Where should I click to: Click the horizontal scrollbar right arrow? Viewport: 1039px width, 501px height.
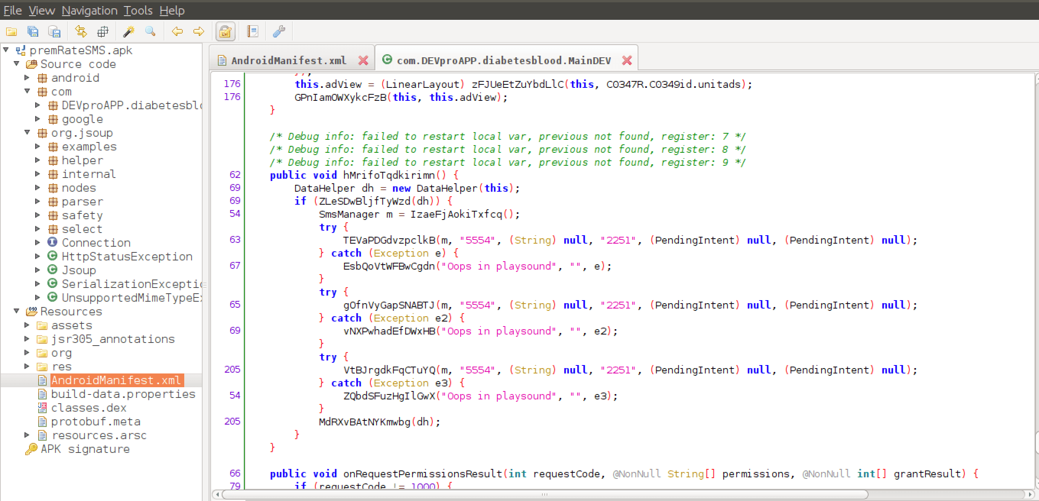(1030, 494)
